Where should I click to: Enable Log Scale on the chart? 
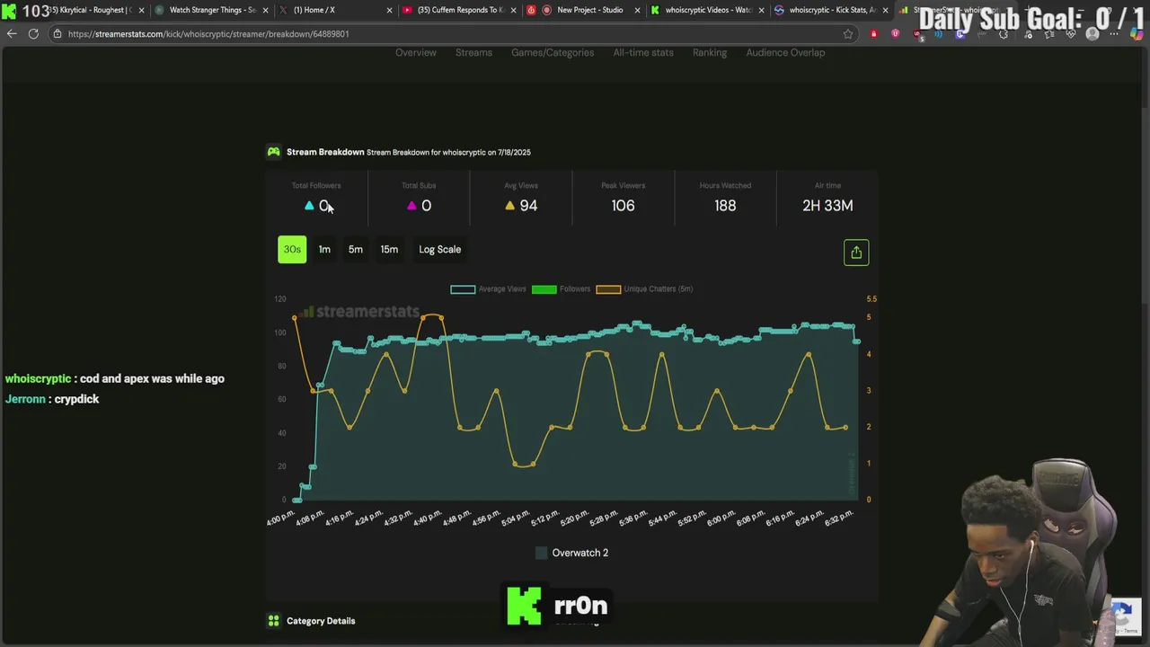pos(439,250)
